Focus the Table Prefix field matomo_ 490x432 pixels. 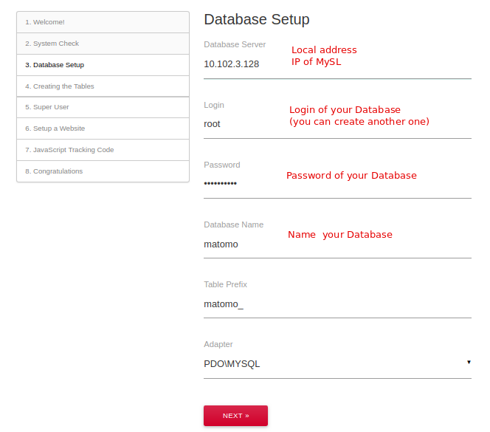[x=337, y=304]
